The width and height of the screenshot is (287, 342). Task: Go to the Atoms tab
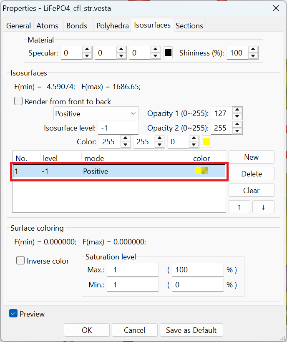coord(48,26)
